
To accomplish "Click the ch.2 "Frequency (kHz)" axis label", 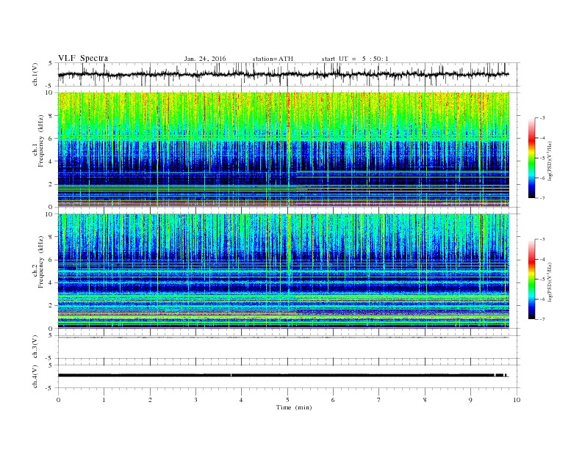I will click(41, 262).
